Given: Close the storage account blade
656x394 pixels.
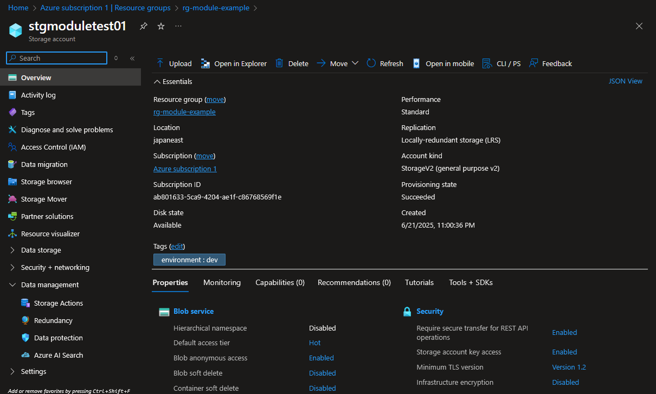Looking at the screenshot, I should pyautogui.click(x=639, y=26).
